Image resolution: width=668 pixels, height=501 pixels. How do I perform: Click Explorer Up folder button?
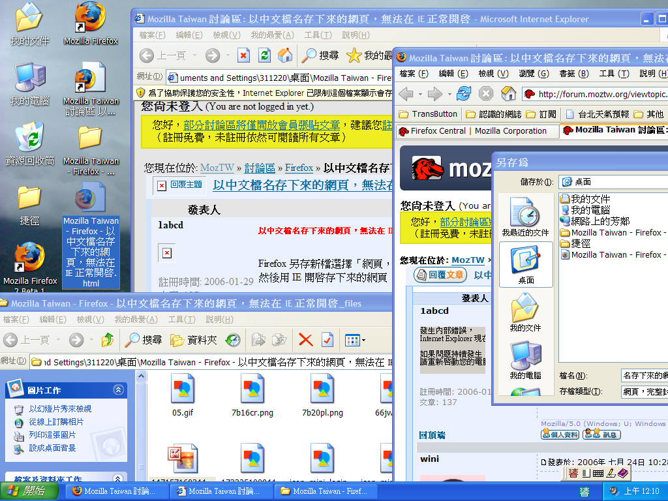(108, 340)
